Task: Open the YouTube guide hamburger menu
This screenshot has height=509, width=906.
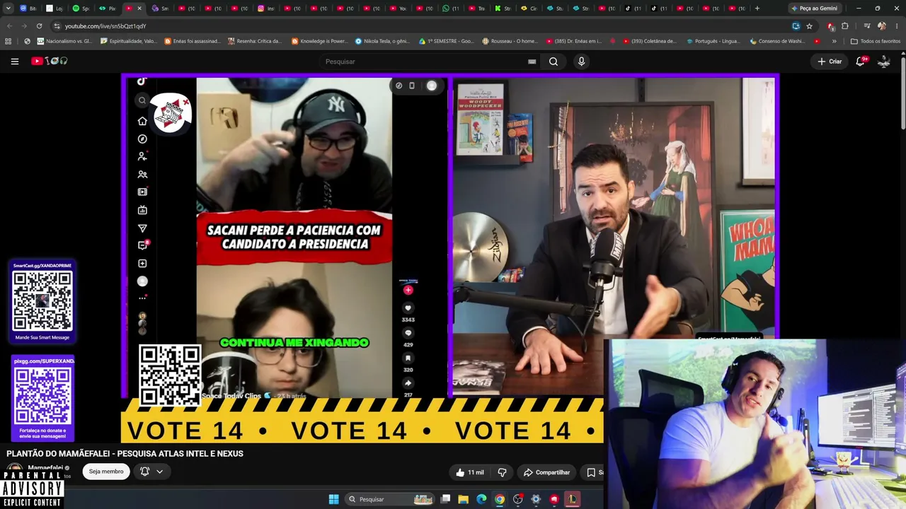Action: tap(14, 62)
